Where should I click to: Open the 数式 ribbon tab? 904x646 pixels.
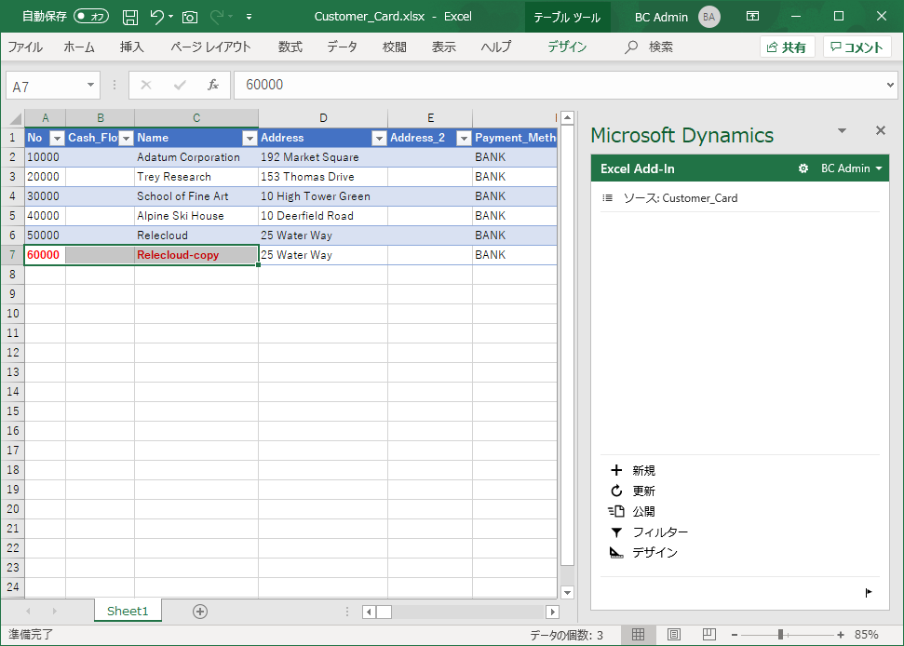click(290, 47)
